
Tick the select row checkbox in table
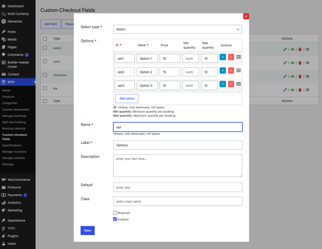pos(45,48)
